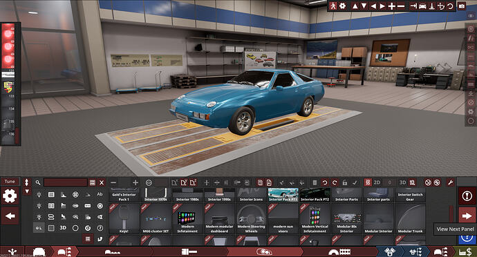Select the 3D fixture category

tap(63, 227)
